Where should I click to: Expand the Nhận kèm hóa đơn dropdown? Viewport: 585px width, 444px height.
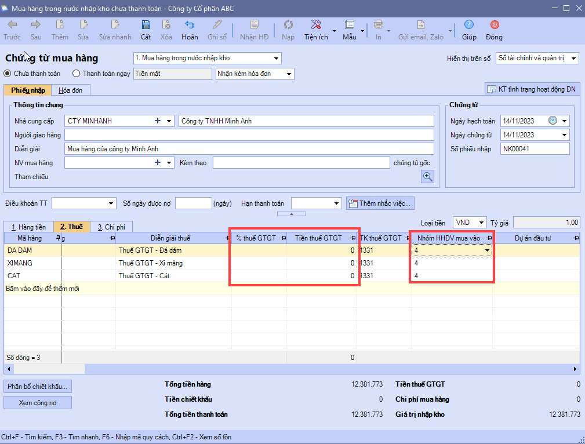pyautogui.click(x=289, y=74)
